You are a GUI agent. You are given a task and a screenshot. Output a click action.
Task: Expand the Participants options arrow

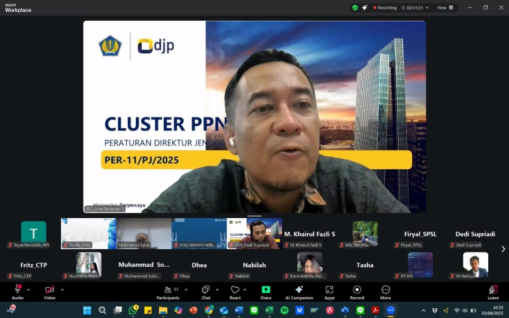pos(186,290)
